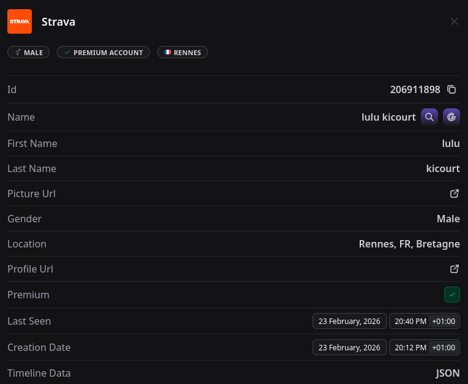Search the name lulu kicourt
The width and height of the screenshot is (468, 384).
click(430, 117)
